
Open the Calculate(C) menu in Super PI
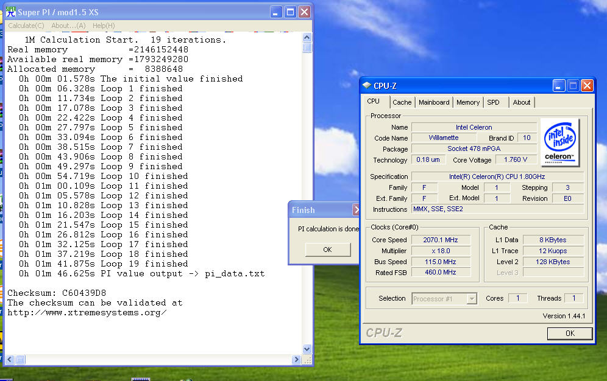coord(26,26)
